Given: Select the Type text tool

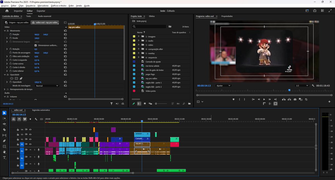Looking at the screenshot, I should click(x=4, y=158).
